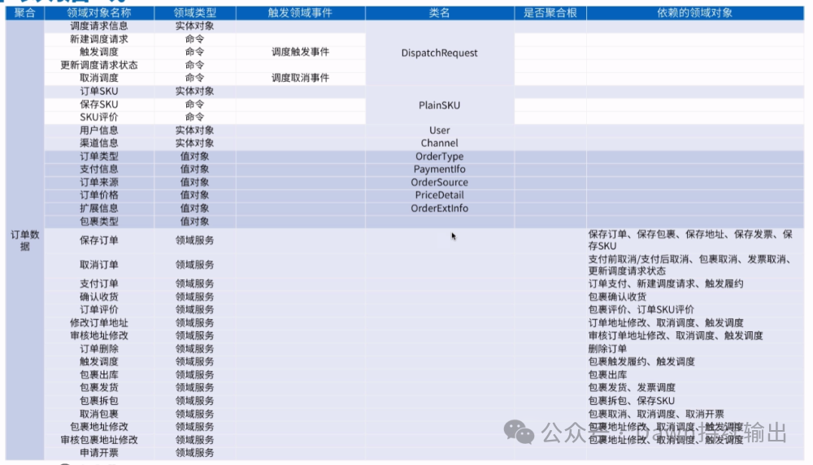The height and width of the screenshot is (465, 813).
Task: Select the 扩展信息 cell
Action: [99, 209]
